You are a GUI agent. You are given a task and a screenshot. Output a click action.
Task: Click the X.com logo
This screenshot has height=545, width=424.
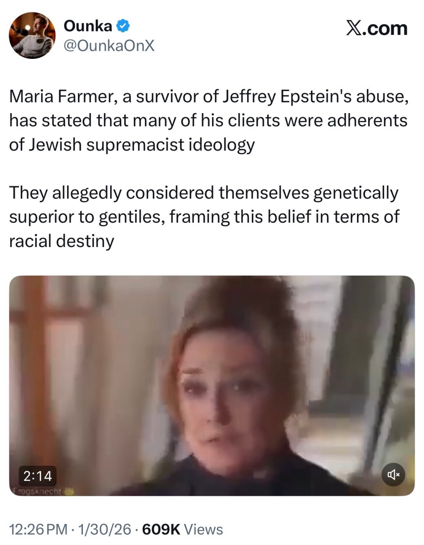376,28
